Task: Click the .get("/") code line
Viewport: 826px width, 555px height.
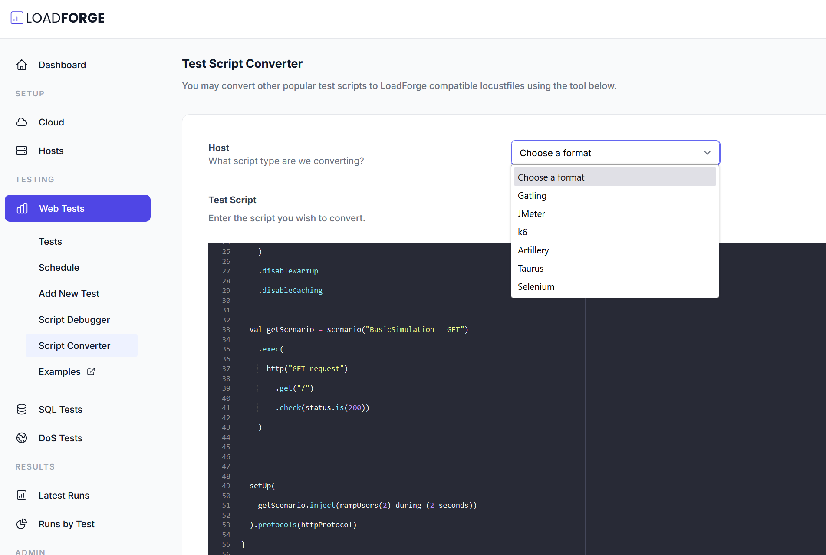Action: coord(294,388)
